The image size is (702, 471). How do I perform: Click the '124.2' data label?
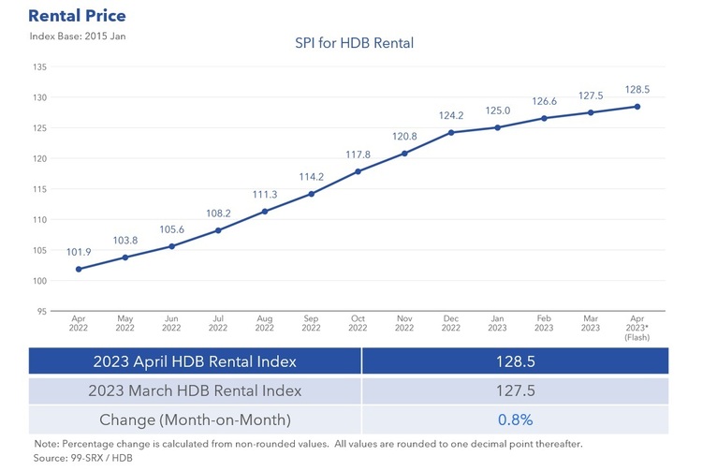(x=451, y=115)
